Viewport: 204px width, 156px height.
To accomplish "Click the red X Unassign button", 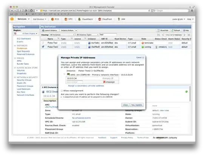I will [x=109, y=82].
